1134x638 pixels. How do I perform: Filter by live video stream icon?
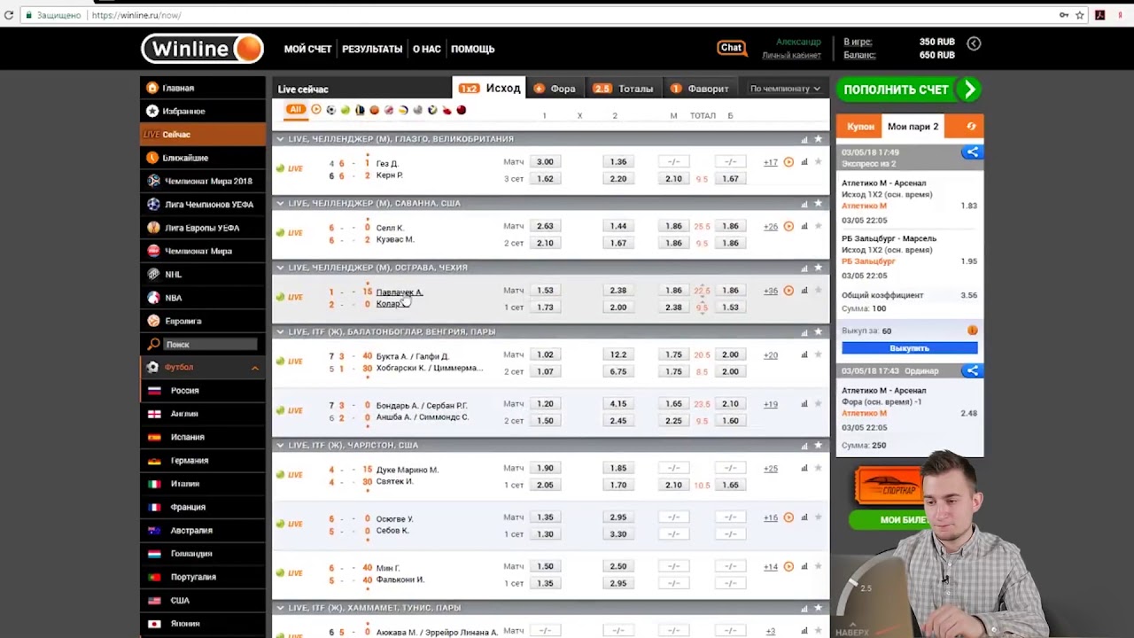coord(316,110)
